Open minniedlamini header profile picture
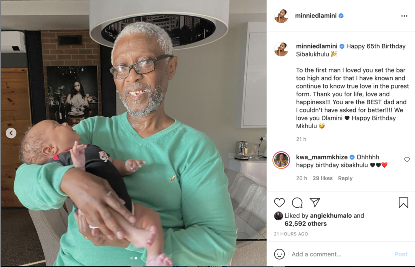The height and width of the screenshot is (267, 415). [281, 16]
